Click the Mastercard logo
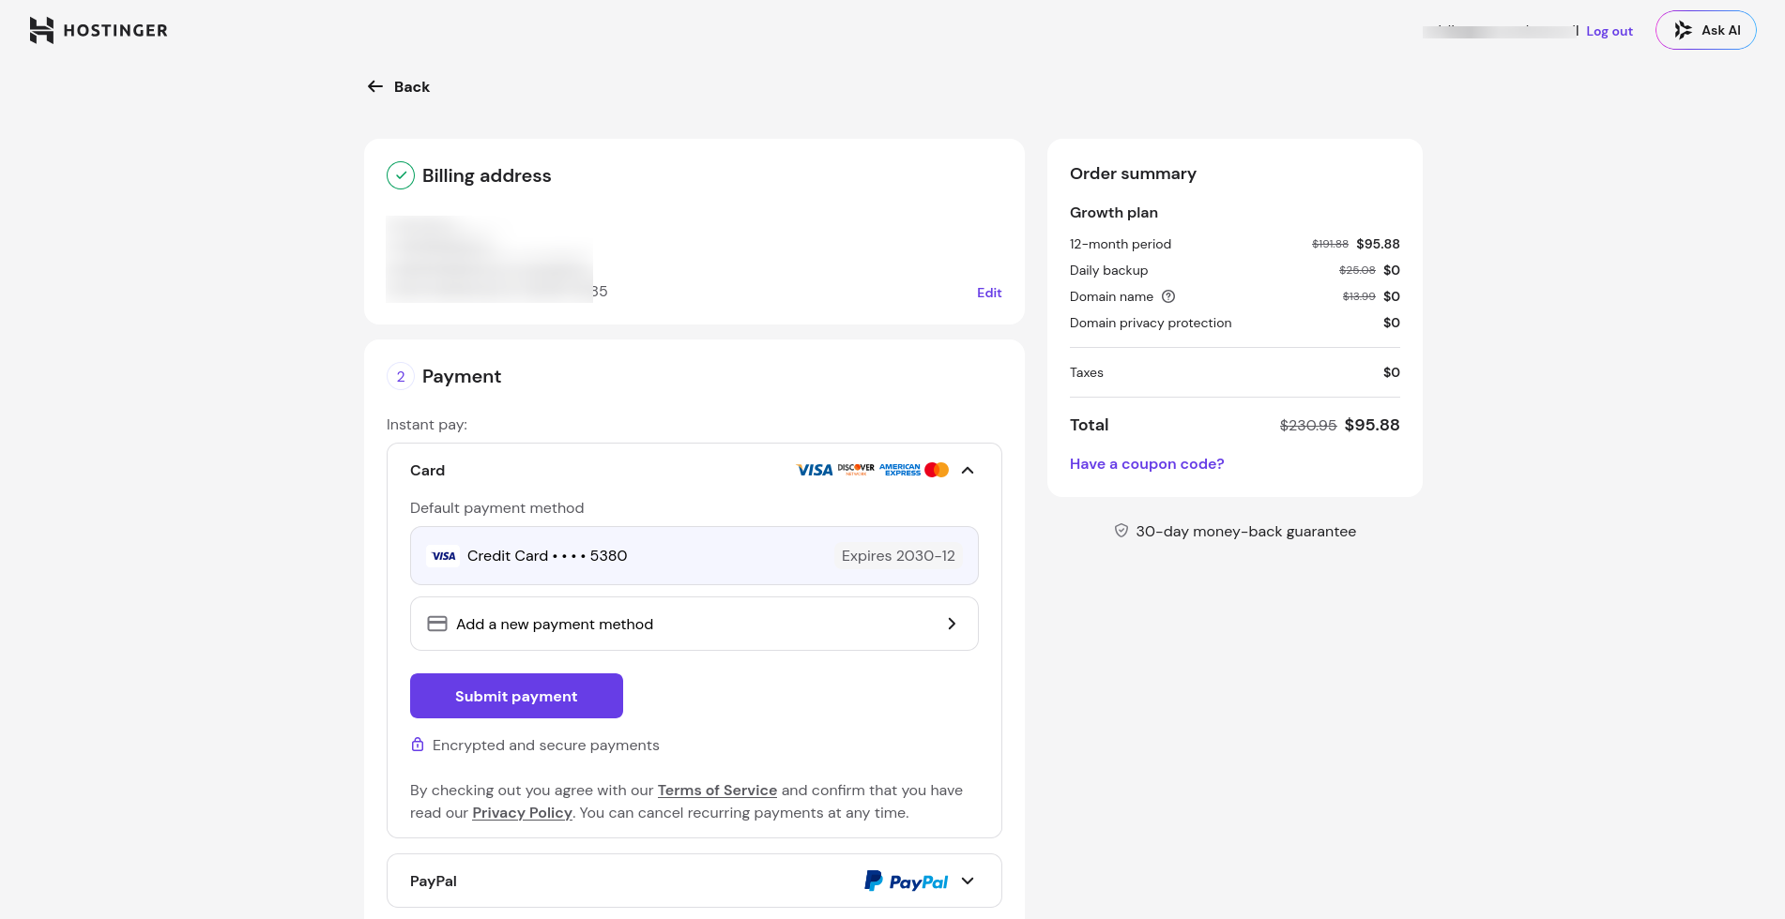Viewport: 1785px width, 919px height. click(x=937, y=470)
